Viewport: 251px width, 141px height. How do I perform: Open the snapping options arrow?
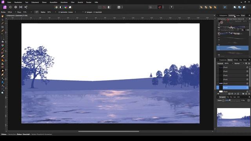pos(163,7)
